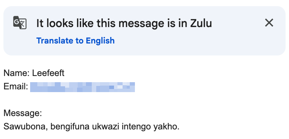
Task: Dismiss the Zulu translation banner
Action: (x=269, y=23)
